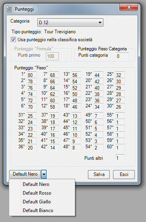The width and height of the screenshot is (146, 222).
Task: Close the Punteggi dialog window
Action: (x=128, y=8)
